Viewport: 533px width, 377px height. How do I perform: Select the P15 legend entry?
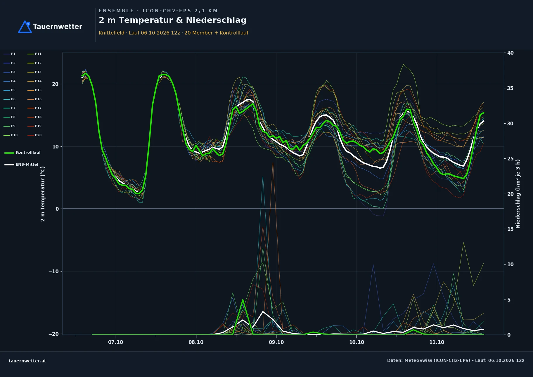[34, 90]
